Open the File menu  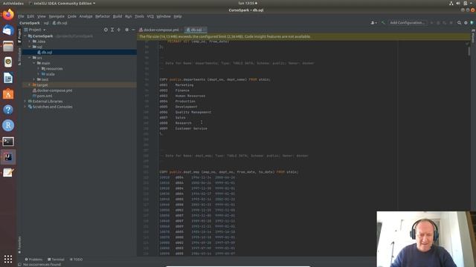click(21, 16)
